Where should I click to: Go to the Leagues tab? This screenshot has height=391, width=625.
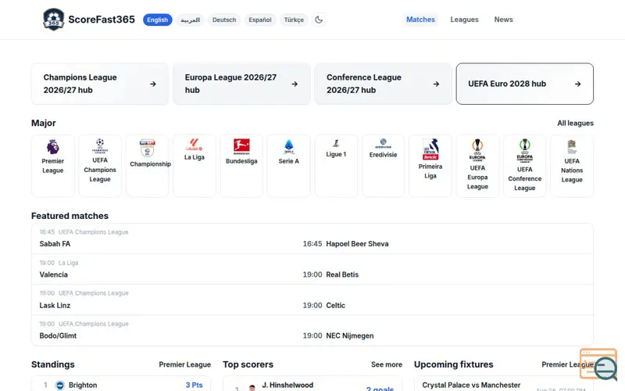[464, 20]
